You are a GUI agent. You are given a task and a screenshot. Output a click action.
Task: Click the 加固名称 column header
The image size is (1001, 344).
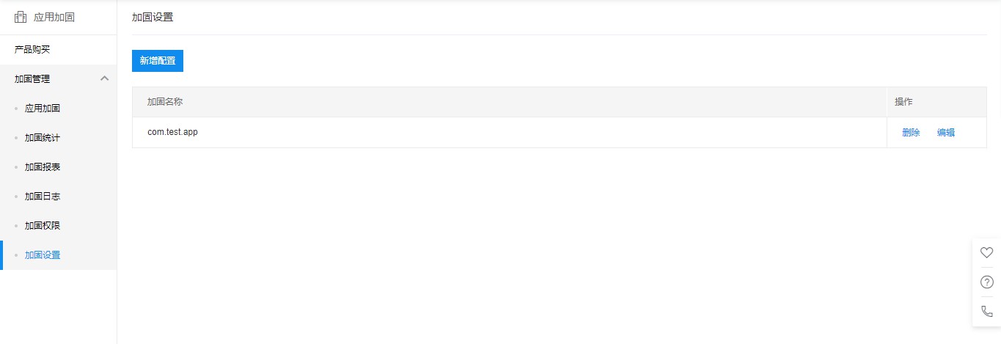[165, 102]
